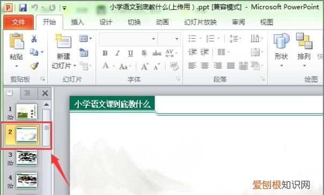Expand the Copy options arrow

(42, 52)
